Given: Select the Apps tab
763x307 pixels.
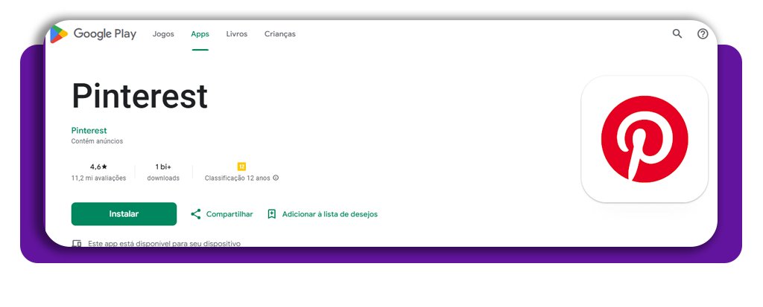Looking at the screenshot, I should click(200, 34).
